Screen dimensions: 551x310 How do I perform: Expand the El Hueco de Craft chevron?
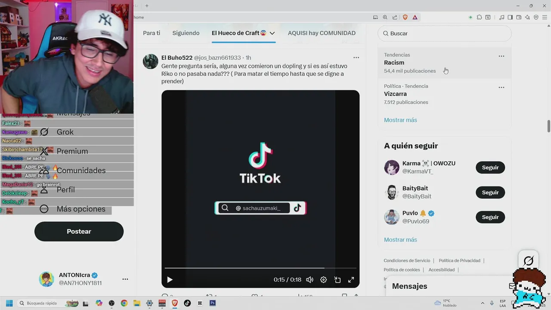[272, 34]
